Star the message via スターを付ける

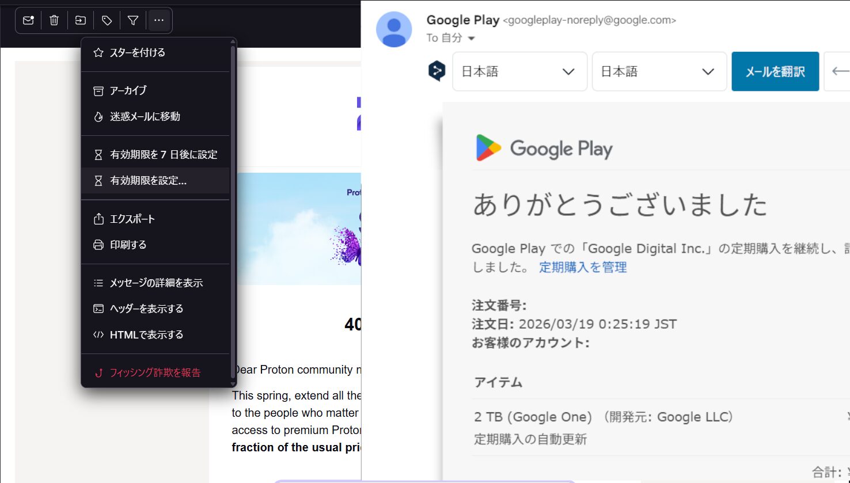137,52
